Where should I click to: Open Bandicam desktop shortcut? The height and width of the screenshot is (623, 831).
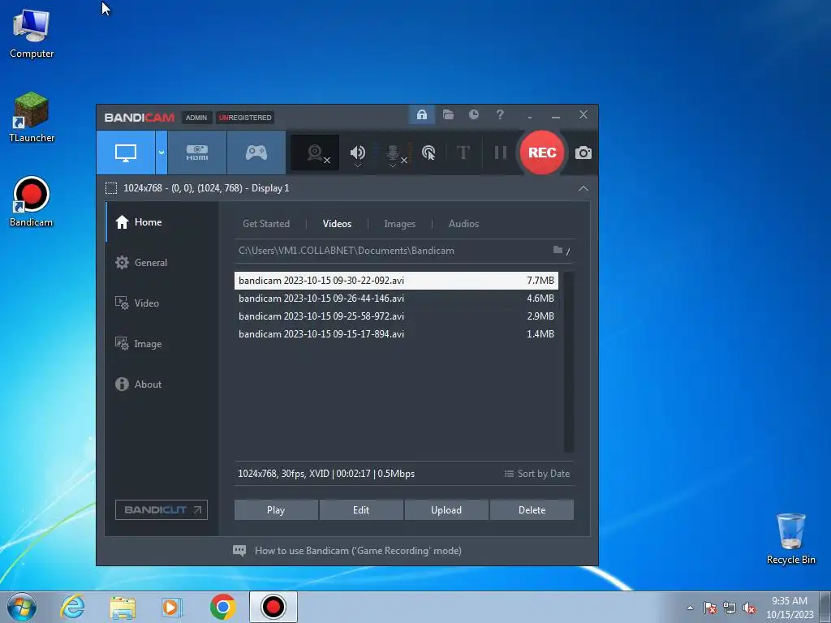coord(32,202)
